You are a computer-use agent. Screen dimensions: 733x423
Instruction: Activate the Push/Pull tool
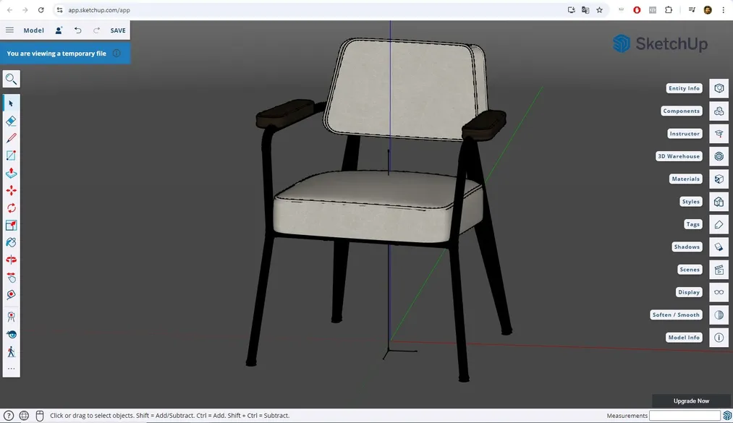(x=11, y=173)
